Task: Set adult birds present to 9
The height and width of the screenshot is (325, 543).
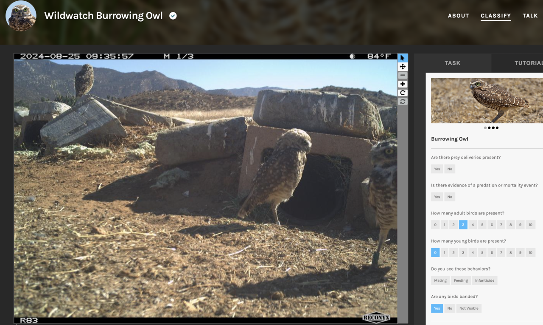Action: (x=520, y=225)
